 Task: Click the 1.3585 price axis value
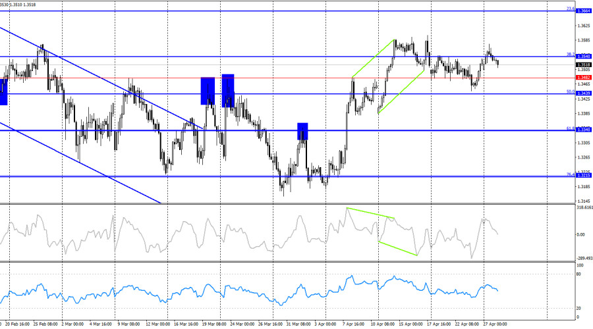584,40
